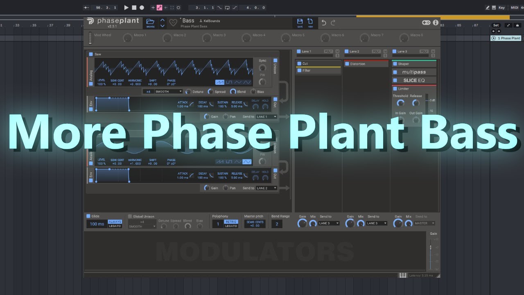Screen dimensions: 524x295
Task: Click the Set button in the DAW
Action: [496, 25]
